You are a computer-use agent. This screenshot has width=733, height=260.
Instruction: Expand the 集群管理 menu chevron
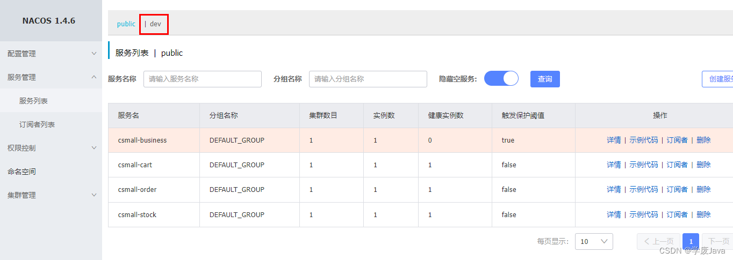click(94, 195)
